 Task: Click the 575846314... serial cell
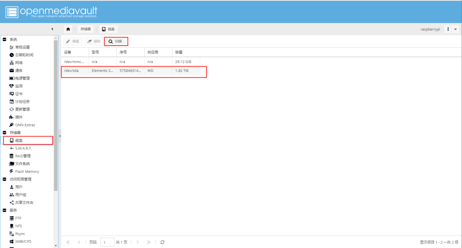click(x=130, y=70)
